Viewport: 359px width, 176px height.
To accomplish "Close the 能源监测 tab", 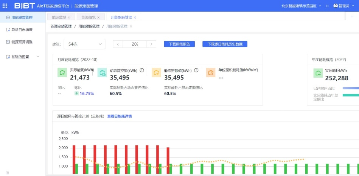I will tap(69, 18).
